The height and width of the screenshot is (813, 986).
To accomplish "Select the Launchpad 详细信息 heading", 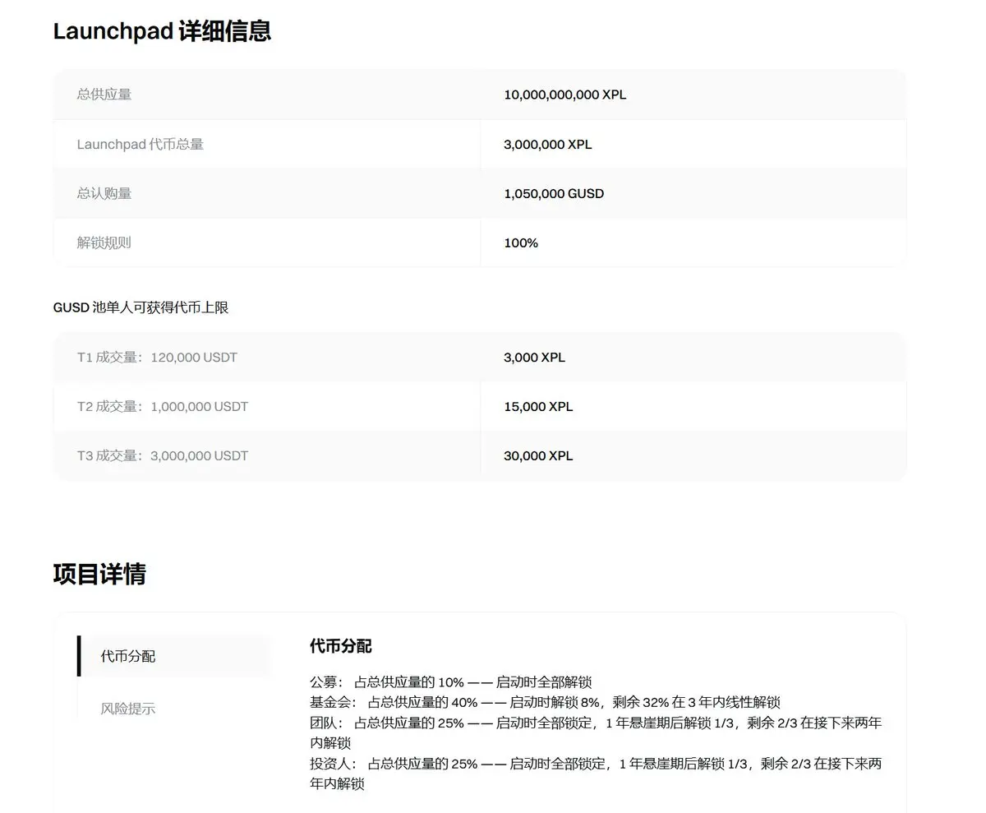I will click(162, 31).
